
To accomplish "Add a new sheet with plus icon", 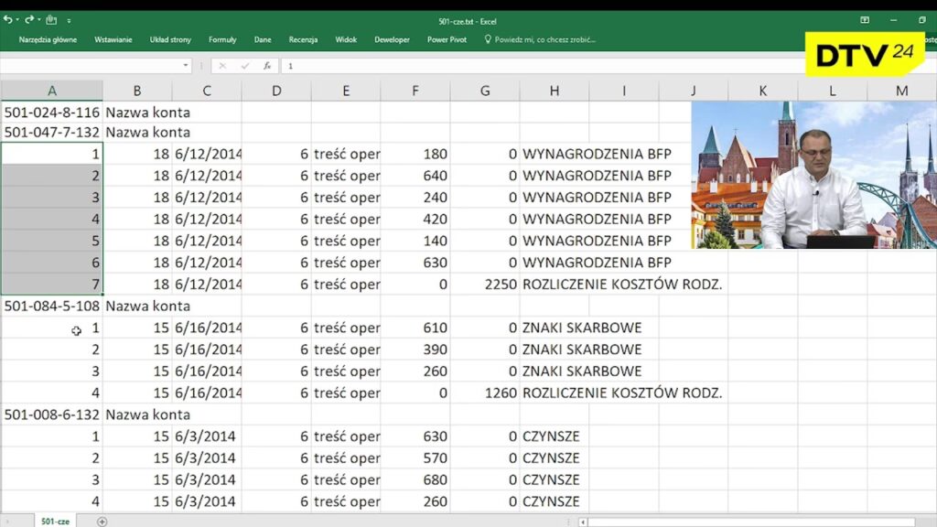I will point(102,522).
